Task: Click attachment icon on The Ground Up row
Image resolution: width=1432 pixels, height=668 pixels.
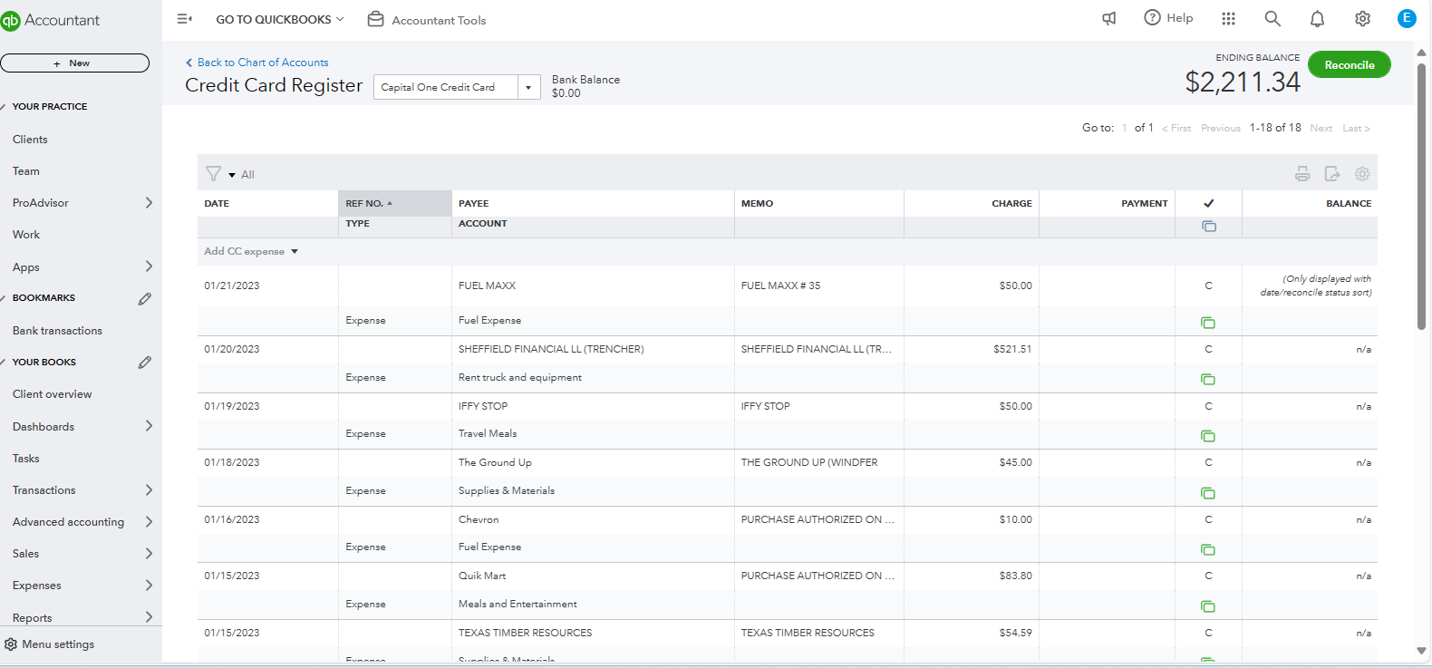Action: [x=1208, y=493]
